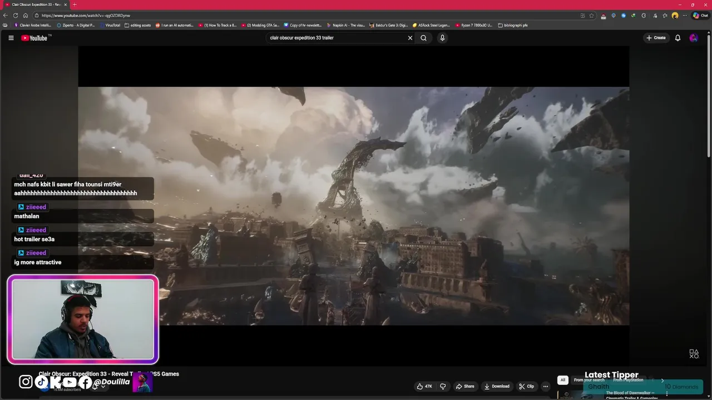Click the Create button
This screenshot has width=712, height=400.
point(656,38)
